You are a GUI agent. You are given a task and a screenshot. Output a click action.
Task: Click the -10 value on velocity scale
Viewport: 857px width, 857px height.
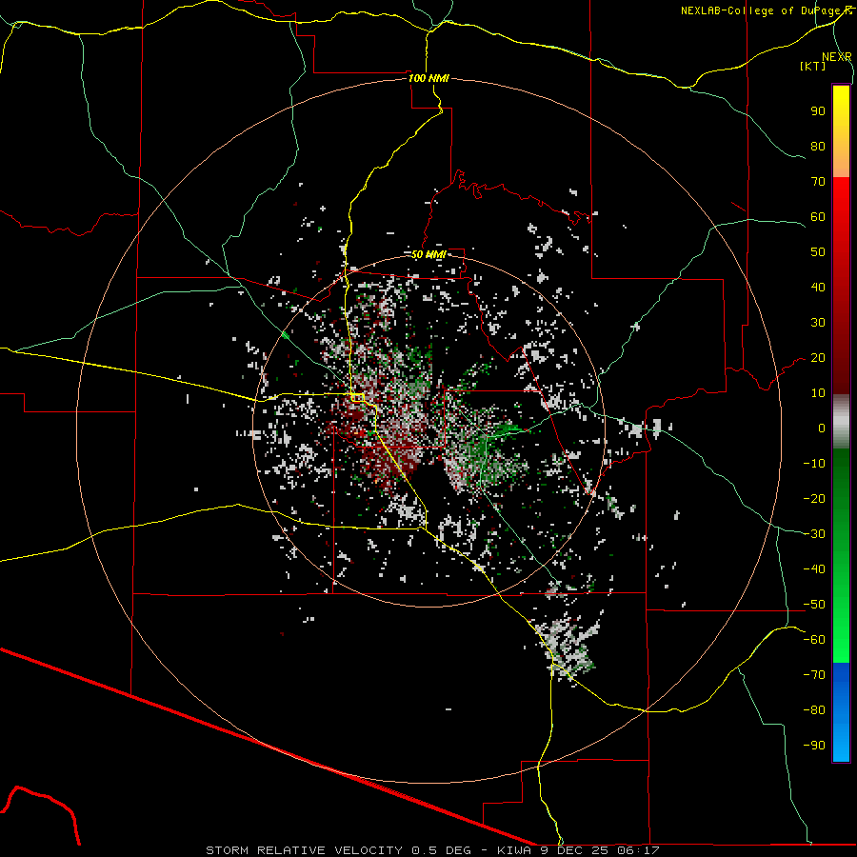[814, 464]
